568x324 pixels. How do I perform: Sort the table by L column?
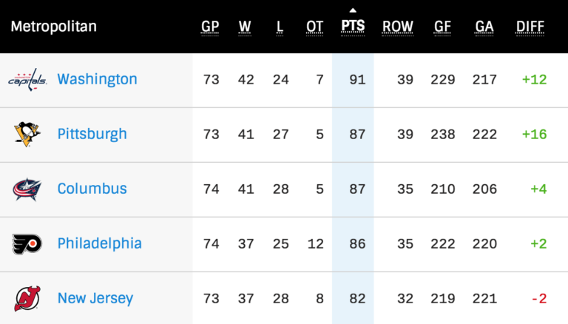[280, 27]
